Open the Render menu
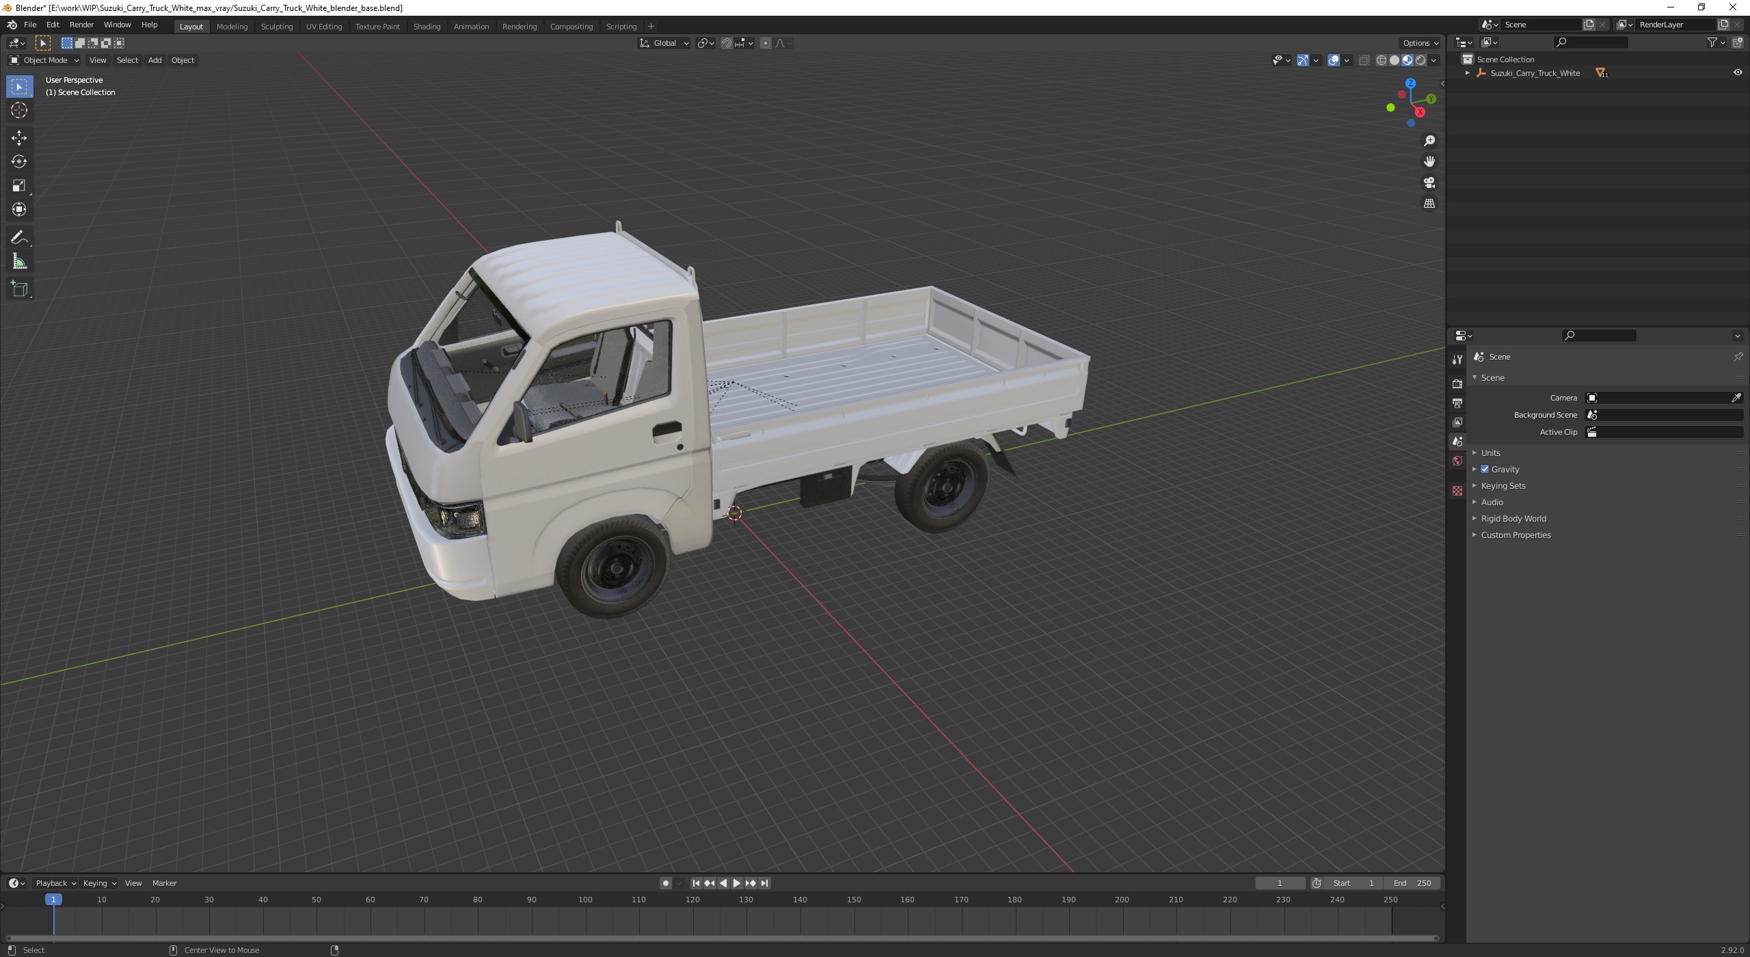The image size is (1750, 957). pos(81,25)
